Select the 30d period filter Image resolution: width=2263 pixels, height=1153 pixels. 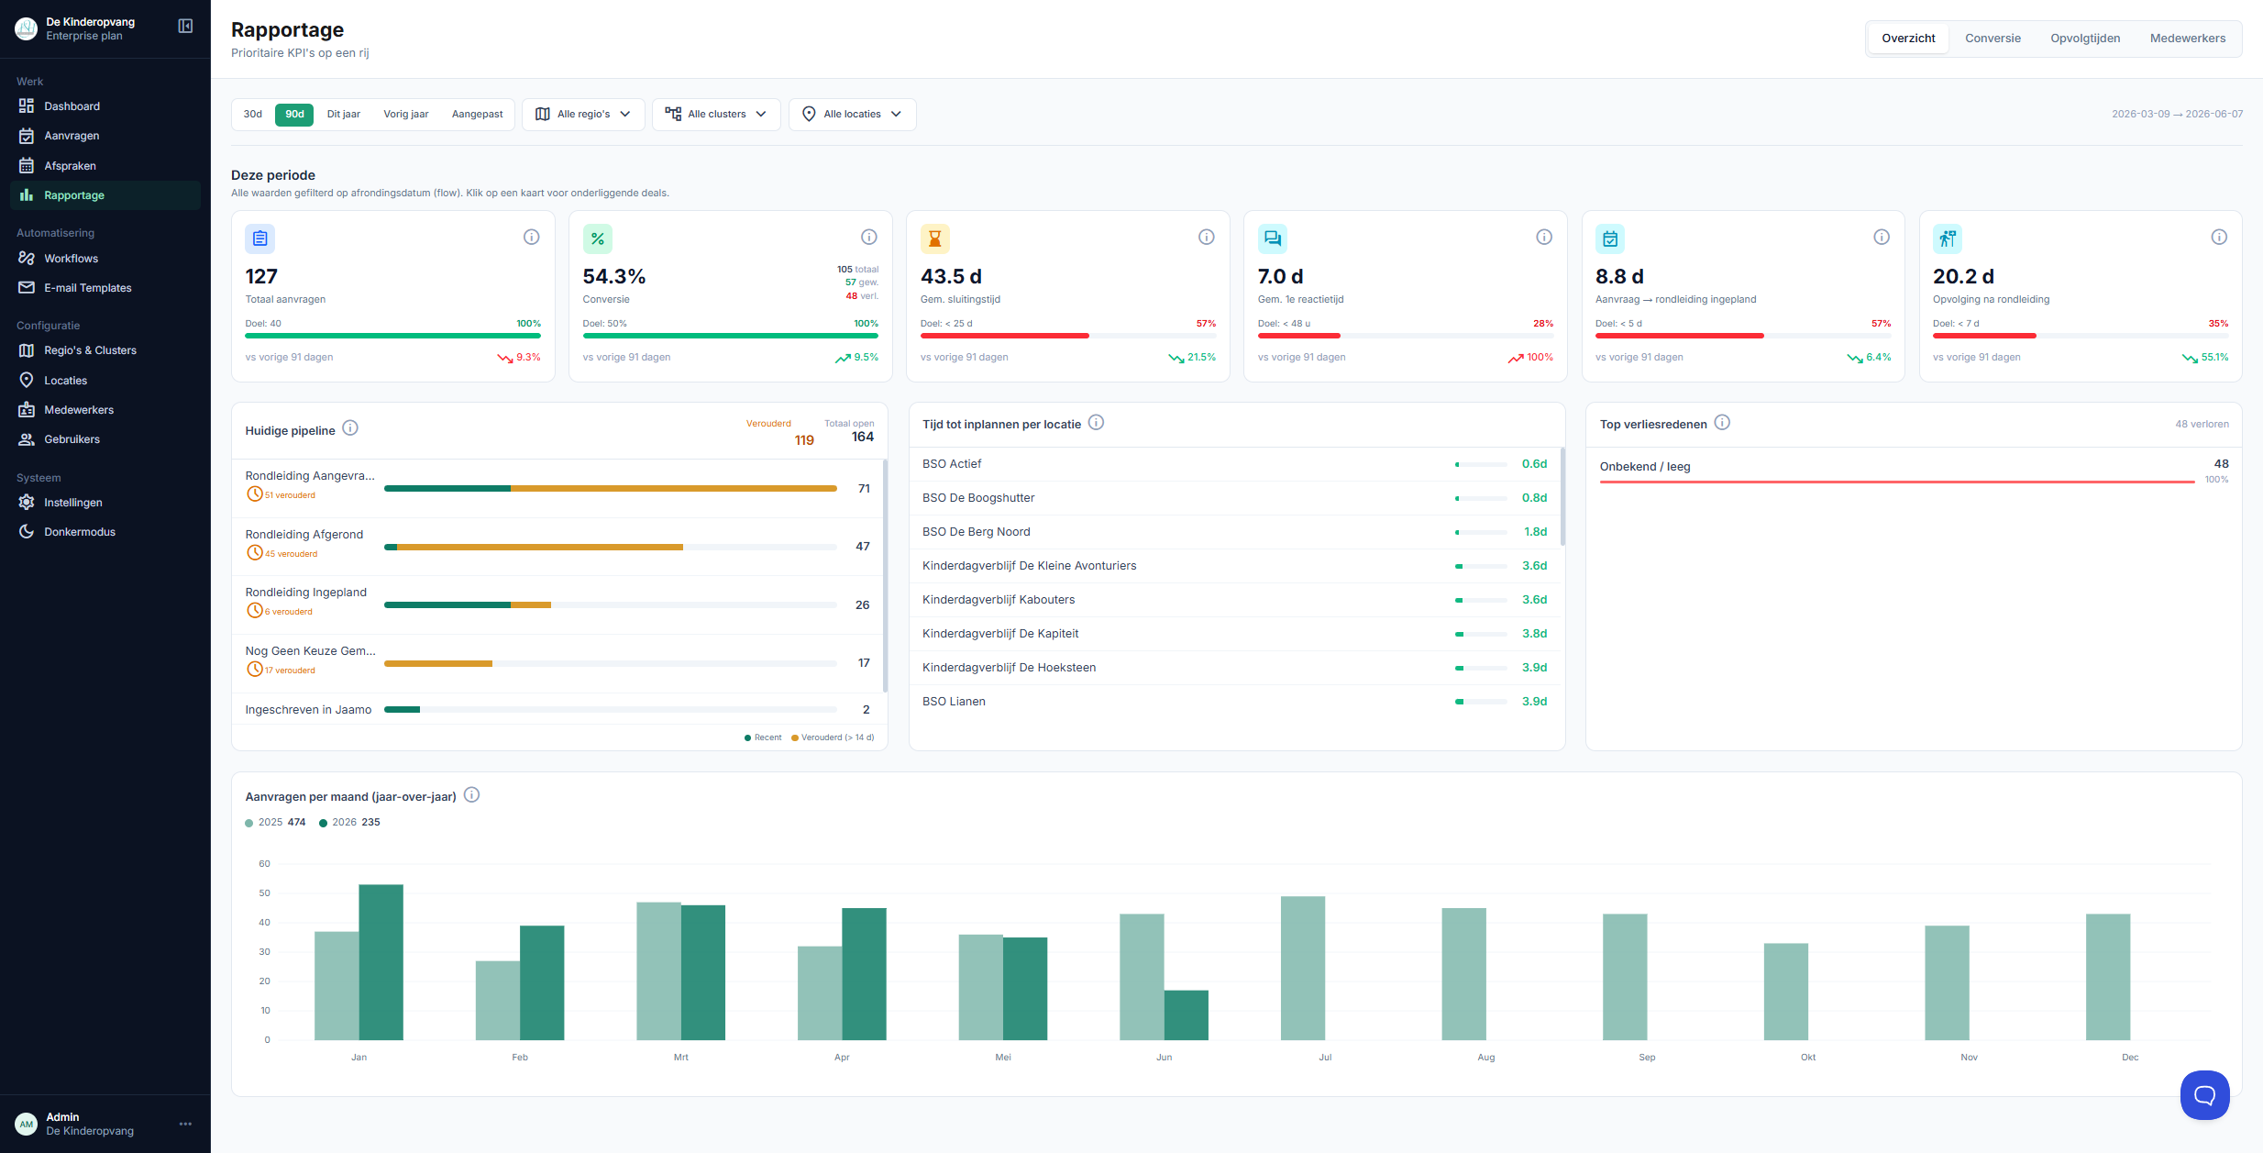[x=253, y=115]
